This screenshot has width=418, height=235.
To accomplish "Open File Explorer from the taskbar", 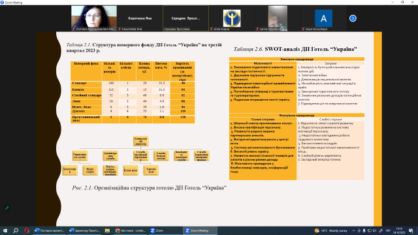I will (107, 230).
